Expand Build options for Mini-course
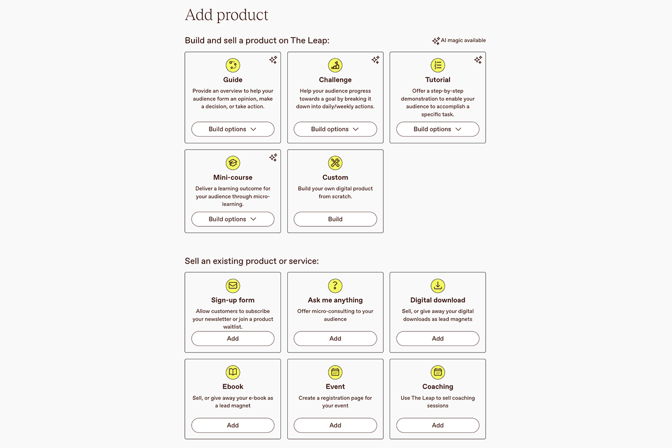Image resolution: width=672 pixels, height=448 pixels. click(233, 219)
